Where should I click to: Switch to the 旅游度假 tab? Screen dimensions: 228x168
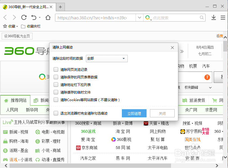(x=194, y=100)
